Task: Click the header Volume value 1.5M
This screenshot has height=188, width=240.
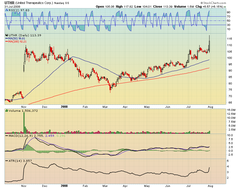Action: (x=190, y=6)
